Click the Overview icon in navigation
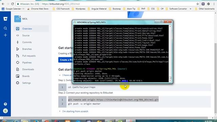The image size is (217, 122). 18,28
